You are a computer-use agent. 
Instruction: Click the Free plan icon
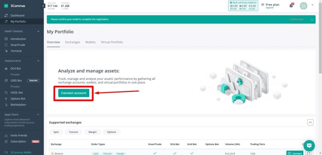click(263, 4)
